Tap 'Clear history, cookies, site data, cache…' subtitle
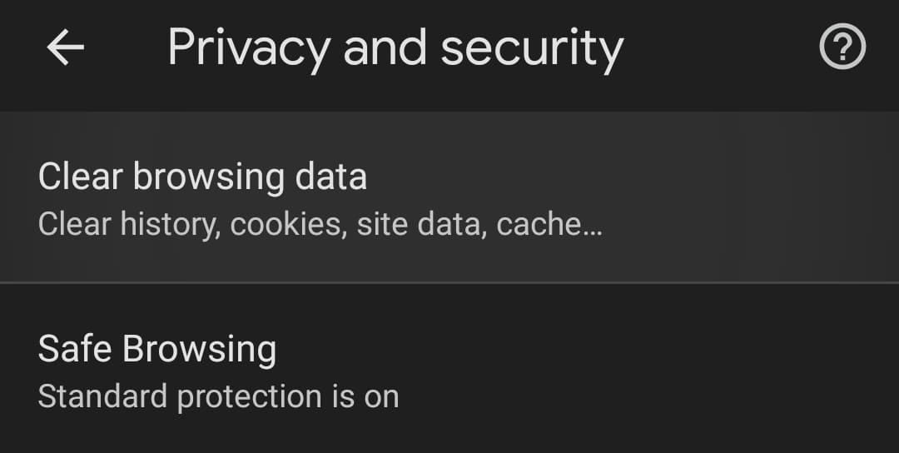The width and height of the screenshot is (899, 453). [x=320, y=225]
